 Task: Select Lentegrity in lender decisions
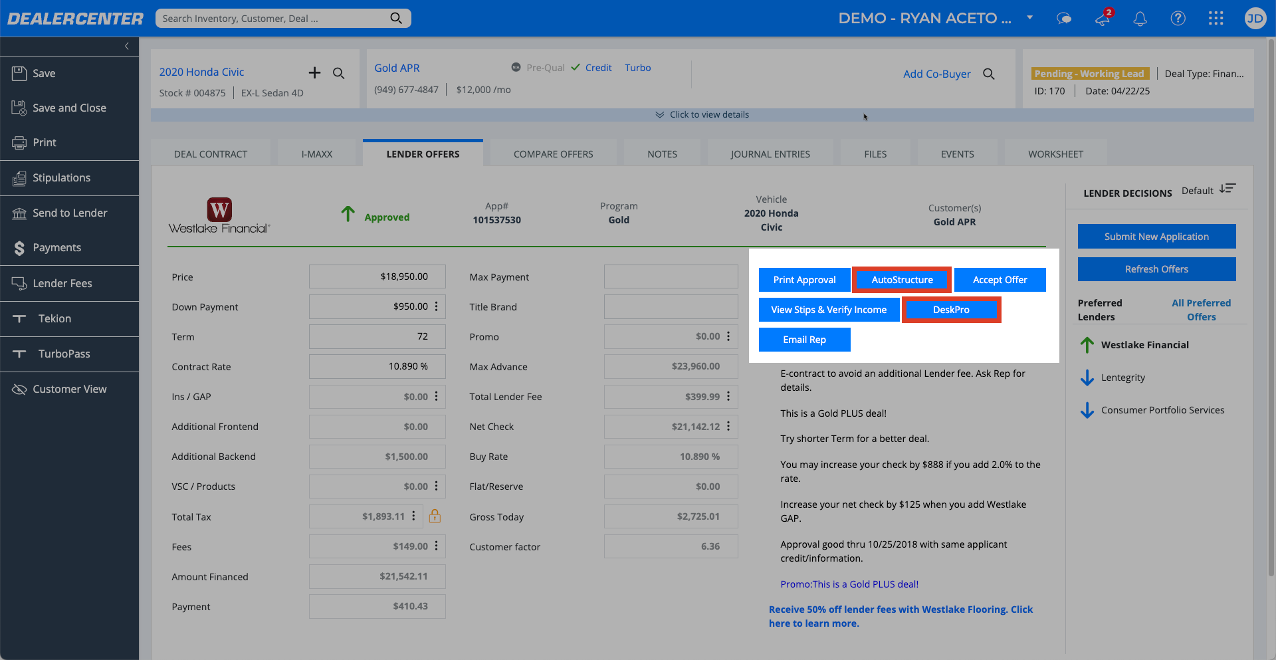[x=1122, y=378]
